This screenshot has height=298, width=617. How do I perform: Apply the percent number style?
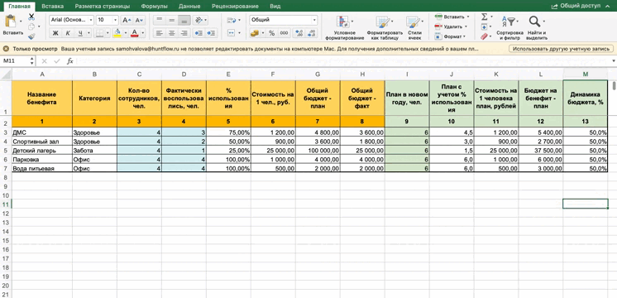point(271,33)
